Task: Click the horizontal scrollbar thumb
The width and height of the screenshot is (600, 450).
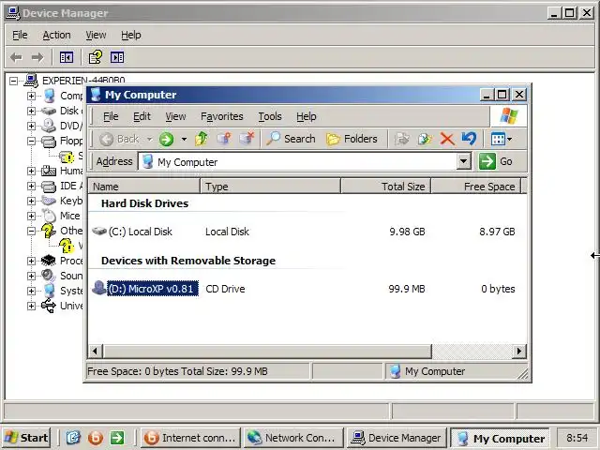Action: pyautogui.click(x=267, y=351)
